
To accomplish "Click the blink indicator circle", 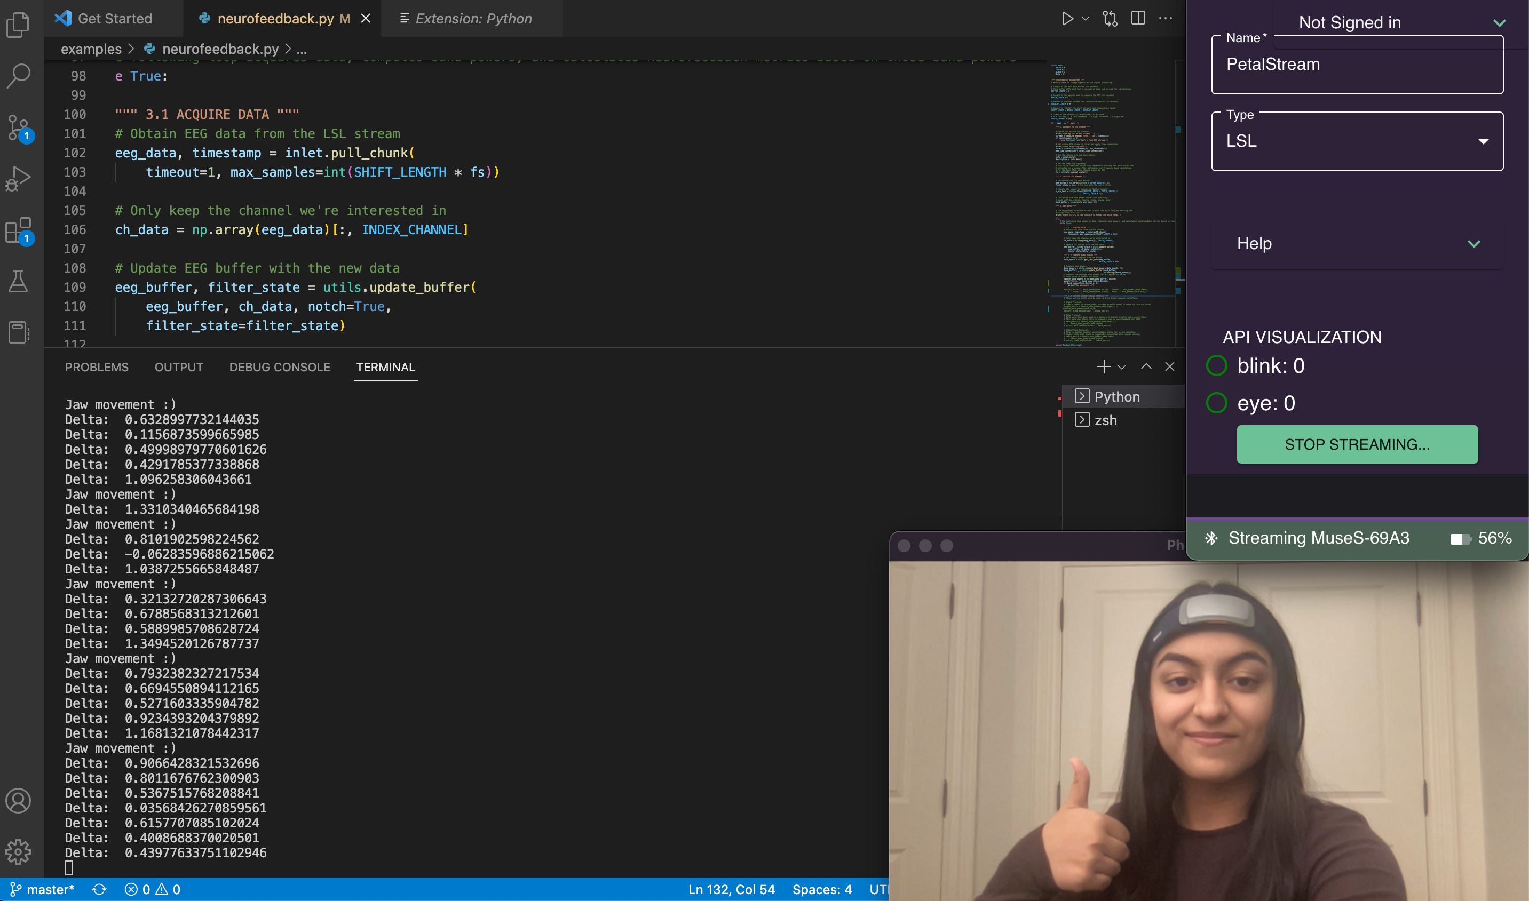I will (x=1216, y=365).
